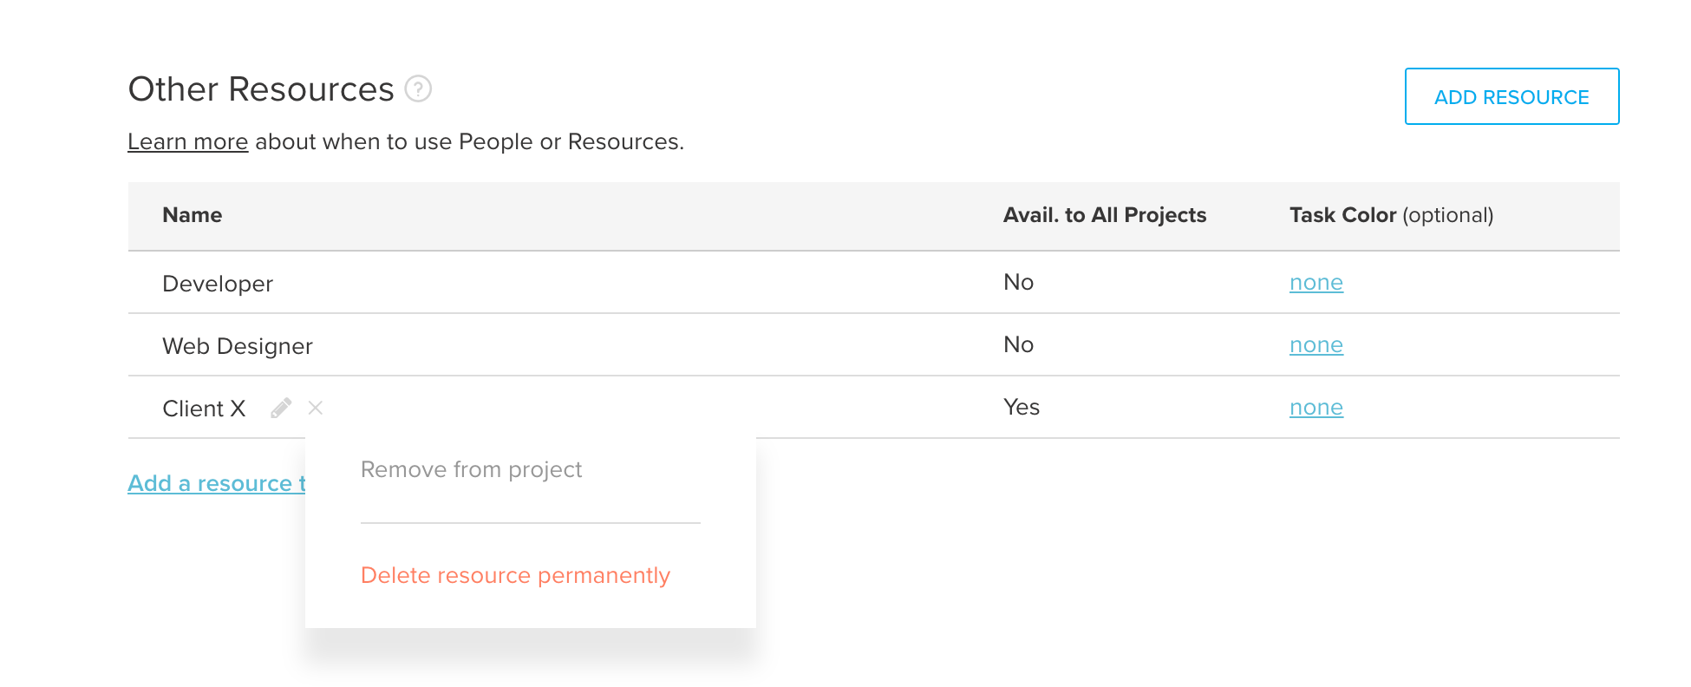Click none in the Client X task color column
Image resolution: width=1691 pixels, height=687 pixels.
point(1316,407)
